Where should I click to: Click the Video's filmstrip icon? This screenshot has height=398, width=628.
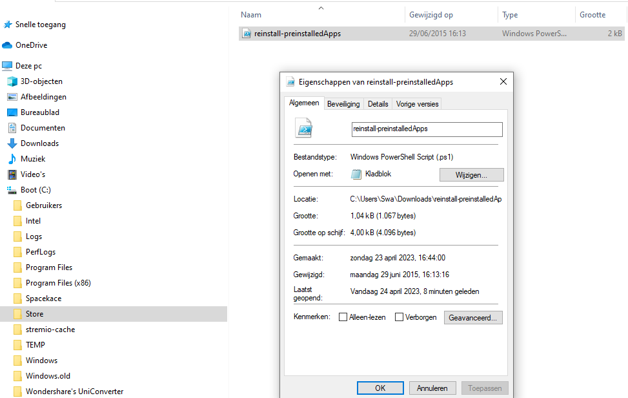(x=12, y=174)
